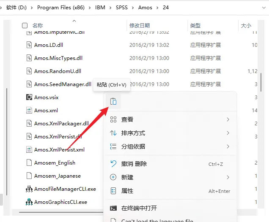Choose 排序方式 from the context menu

point(170,133)
